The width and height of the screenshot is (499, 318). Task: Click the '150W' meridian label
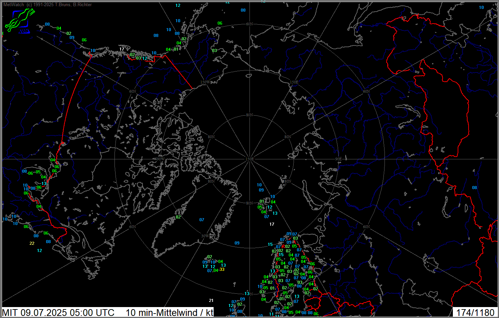pos(205,82)
